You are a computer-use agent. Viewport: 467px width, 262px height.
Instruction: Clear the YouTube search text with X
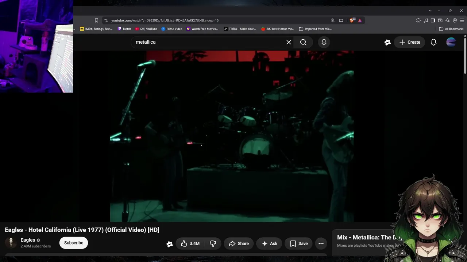(x=289, y=42)
